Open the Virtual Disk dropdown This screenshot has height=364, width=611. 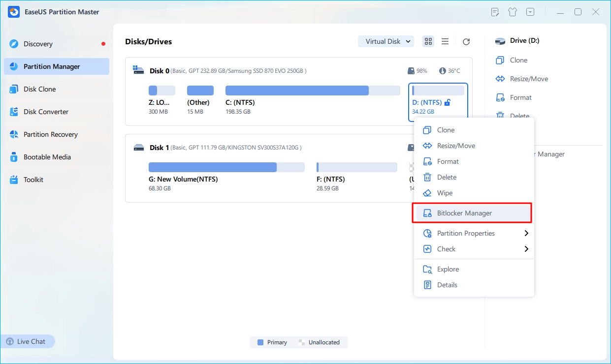[x=386, y=41]
